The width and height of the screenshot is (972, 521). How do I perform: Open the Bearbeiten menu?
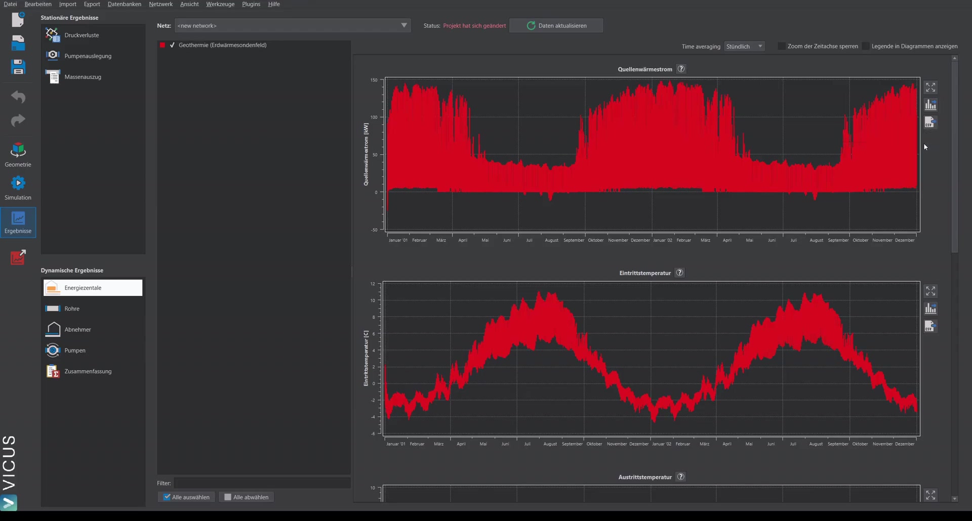pos(38,4)
